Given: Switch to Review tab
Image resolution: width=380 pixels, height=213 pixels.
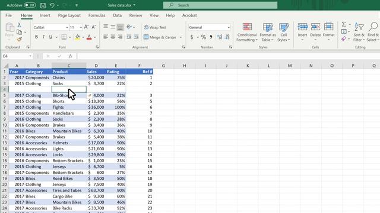Looking at the screenshot, I should point(135,15).
